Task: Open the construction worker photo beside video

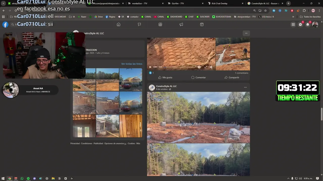Action: click(x=233, y=54)
